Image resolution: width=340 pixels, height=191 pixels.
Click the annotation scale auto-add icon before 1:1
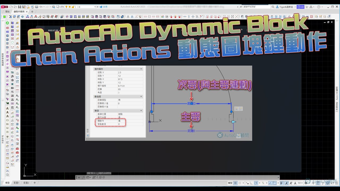(x=291, y=183)
